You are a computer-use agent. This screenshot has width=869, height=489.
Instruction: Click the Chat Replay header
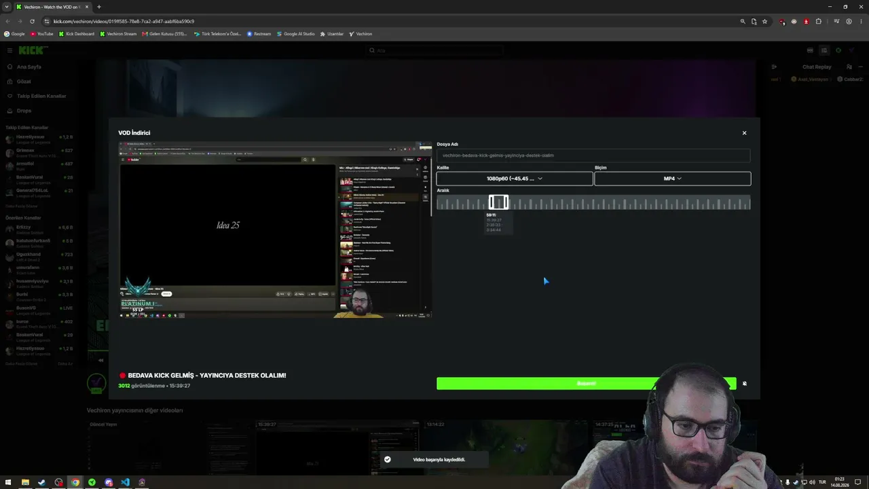[x=817, y=67]
